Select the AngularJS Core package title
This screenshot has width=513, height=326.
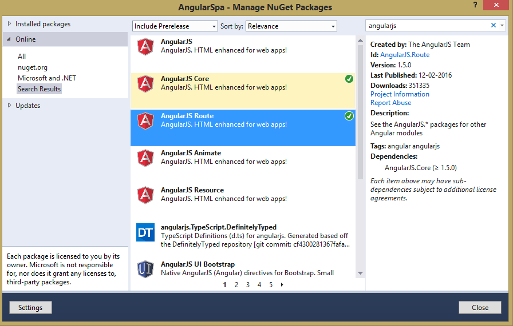185,79
